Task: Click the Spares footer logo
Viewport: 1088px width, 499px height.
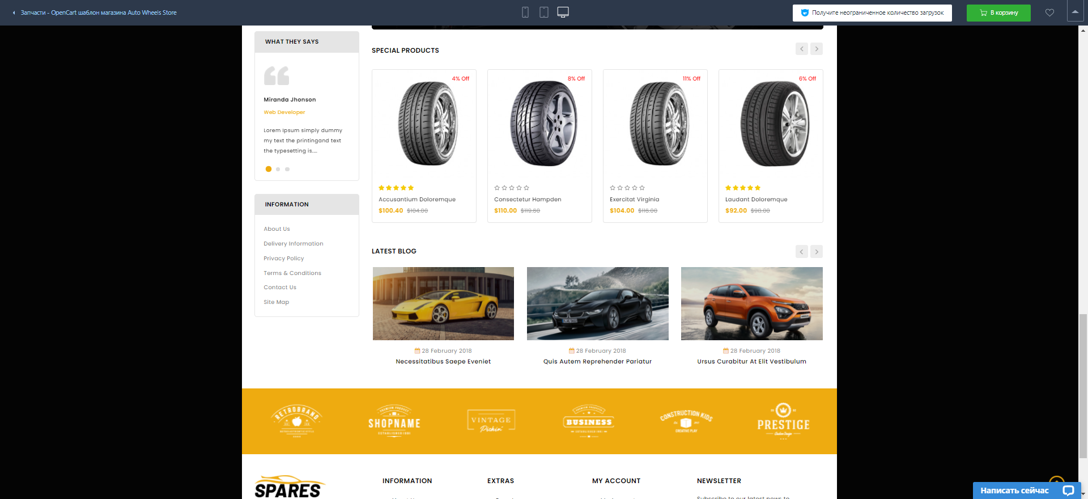Action: coord(288,487)
